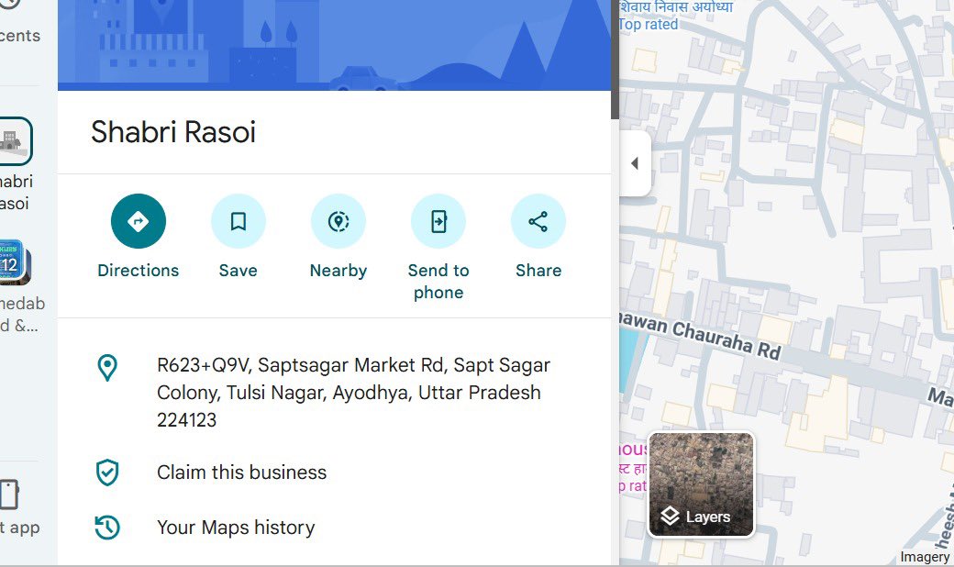Send to phone icon
This screenshot has width=954, height=567.
tap(438, 221)
